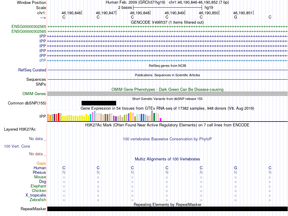This screenshot has width=288, height=216.
Task: Click the 'Scale' label
Action: click(x=41, y=8)
